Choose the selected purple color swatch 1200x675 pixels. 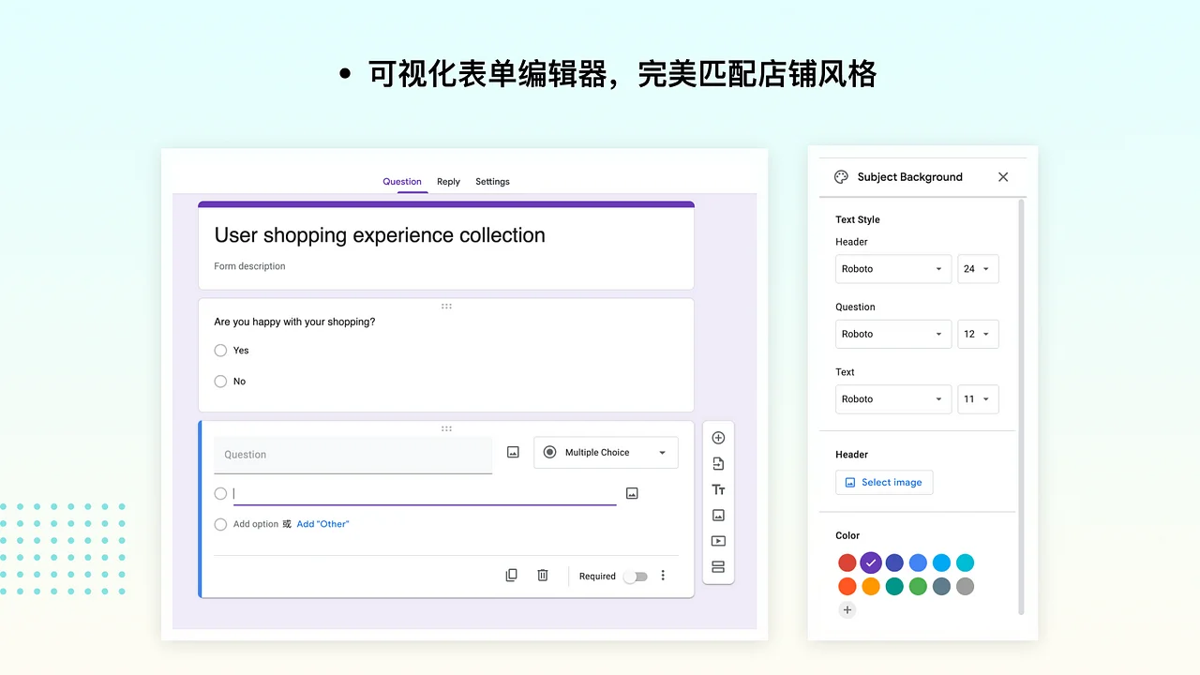point(871,562)
